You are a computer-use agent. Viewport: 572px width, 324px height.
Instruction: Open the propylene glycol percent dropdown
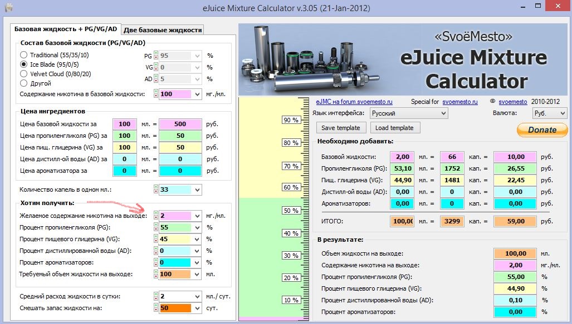click(x=197, y=228)
